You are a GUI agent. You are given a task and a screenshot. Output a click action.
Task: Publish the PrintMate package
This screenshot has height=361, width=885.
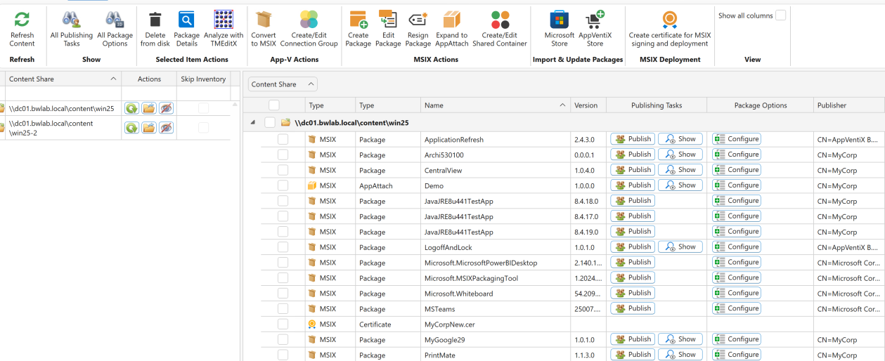click(633, 355)
